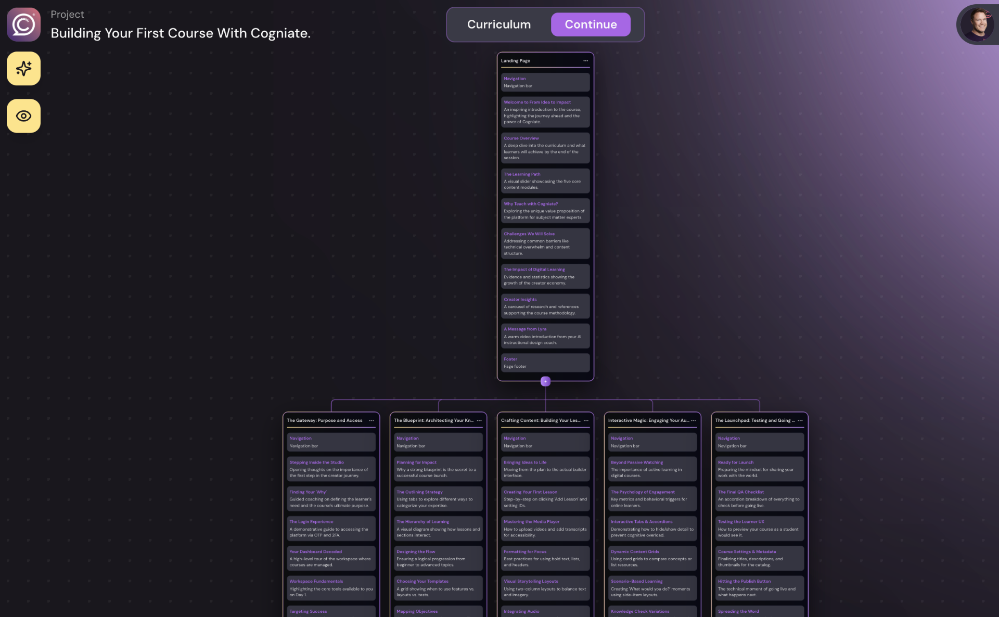
Task: Select Navigation section in The Blueprint card
Action: click(438, 442)
